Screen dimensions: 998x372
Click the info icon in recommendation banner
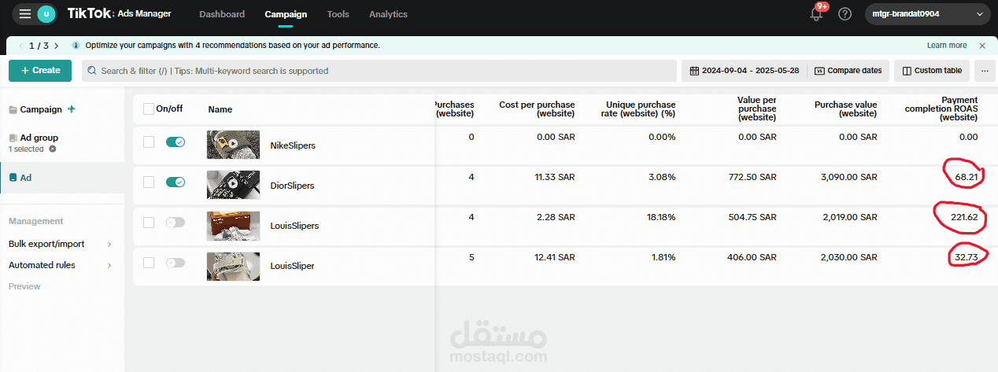(x=76, y=46)
